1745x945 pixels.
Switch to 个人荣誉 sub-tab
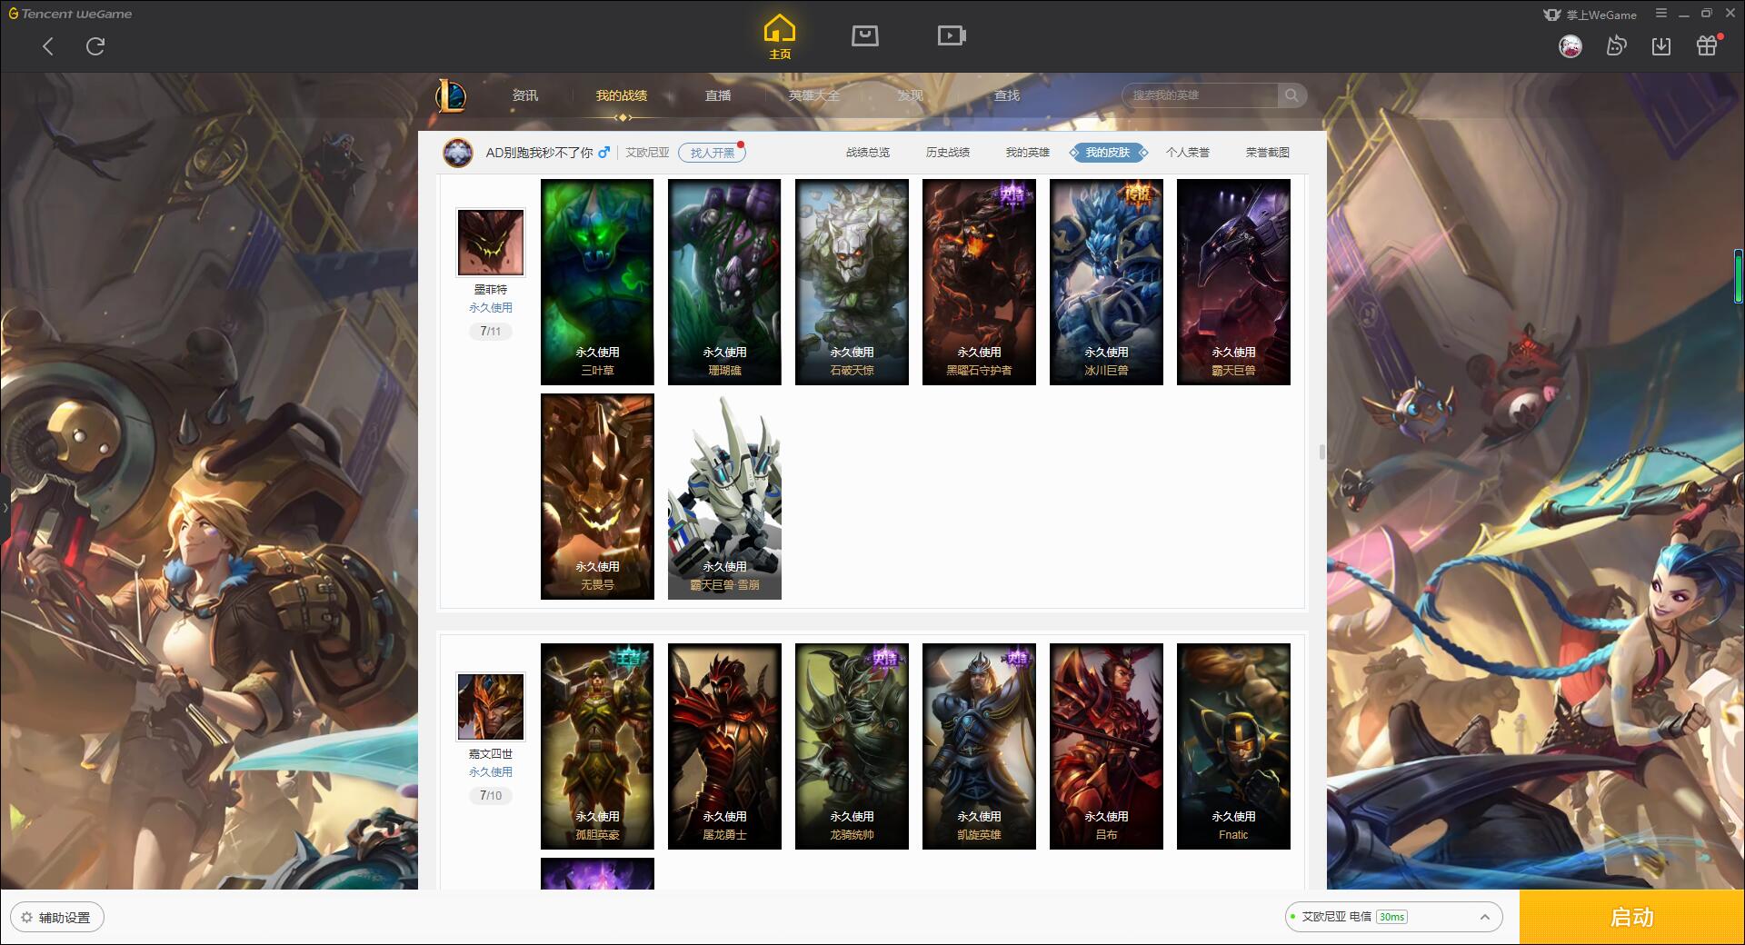coord(1188,153)
